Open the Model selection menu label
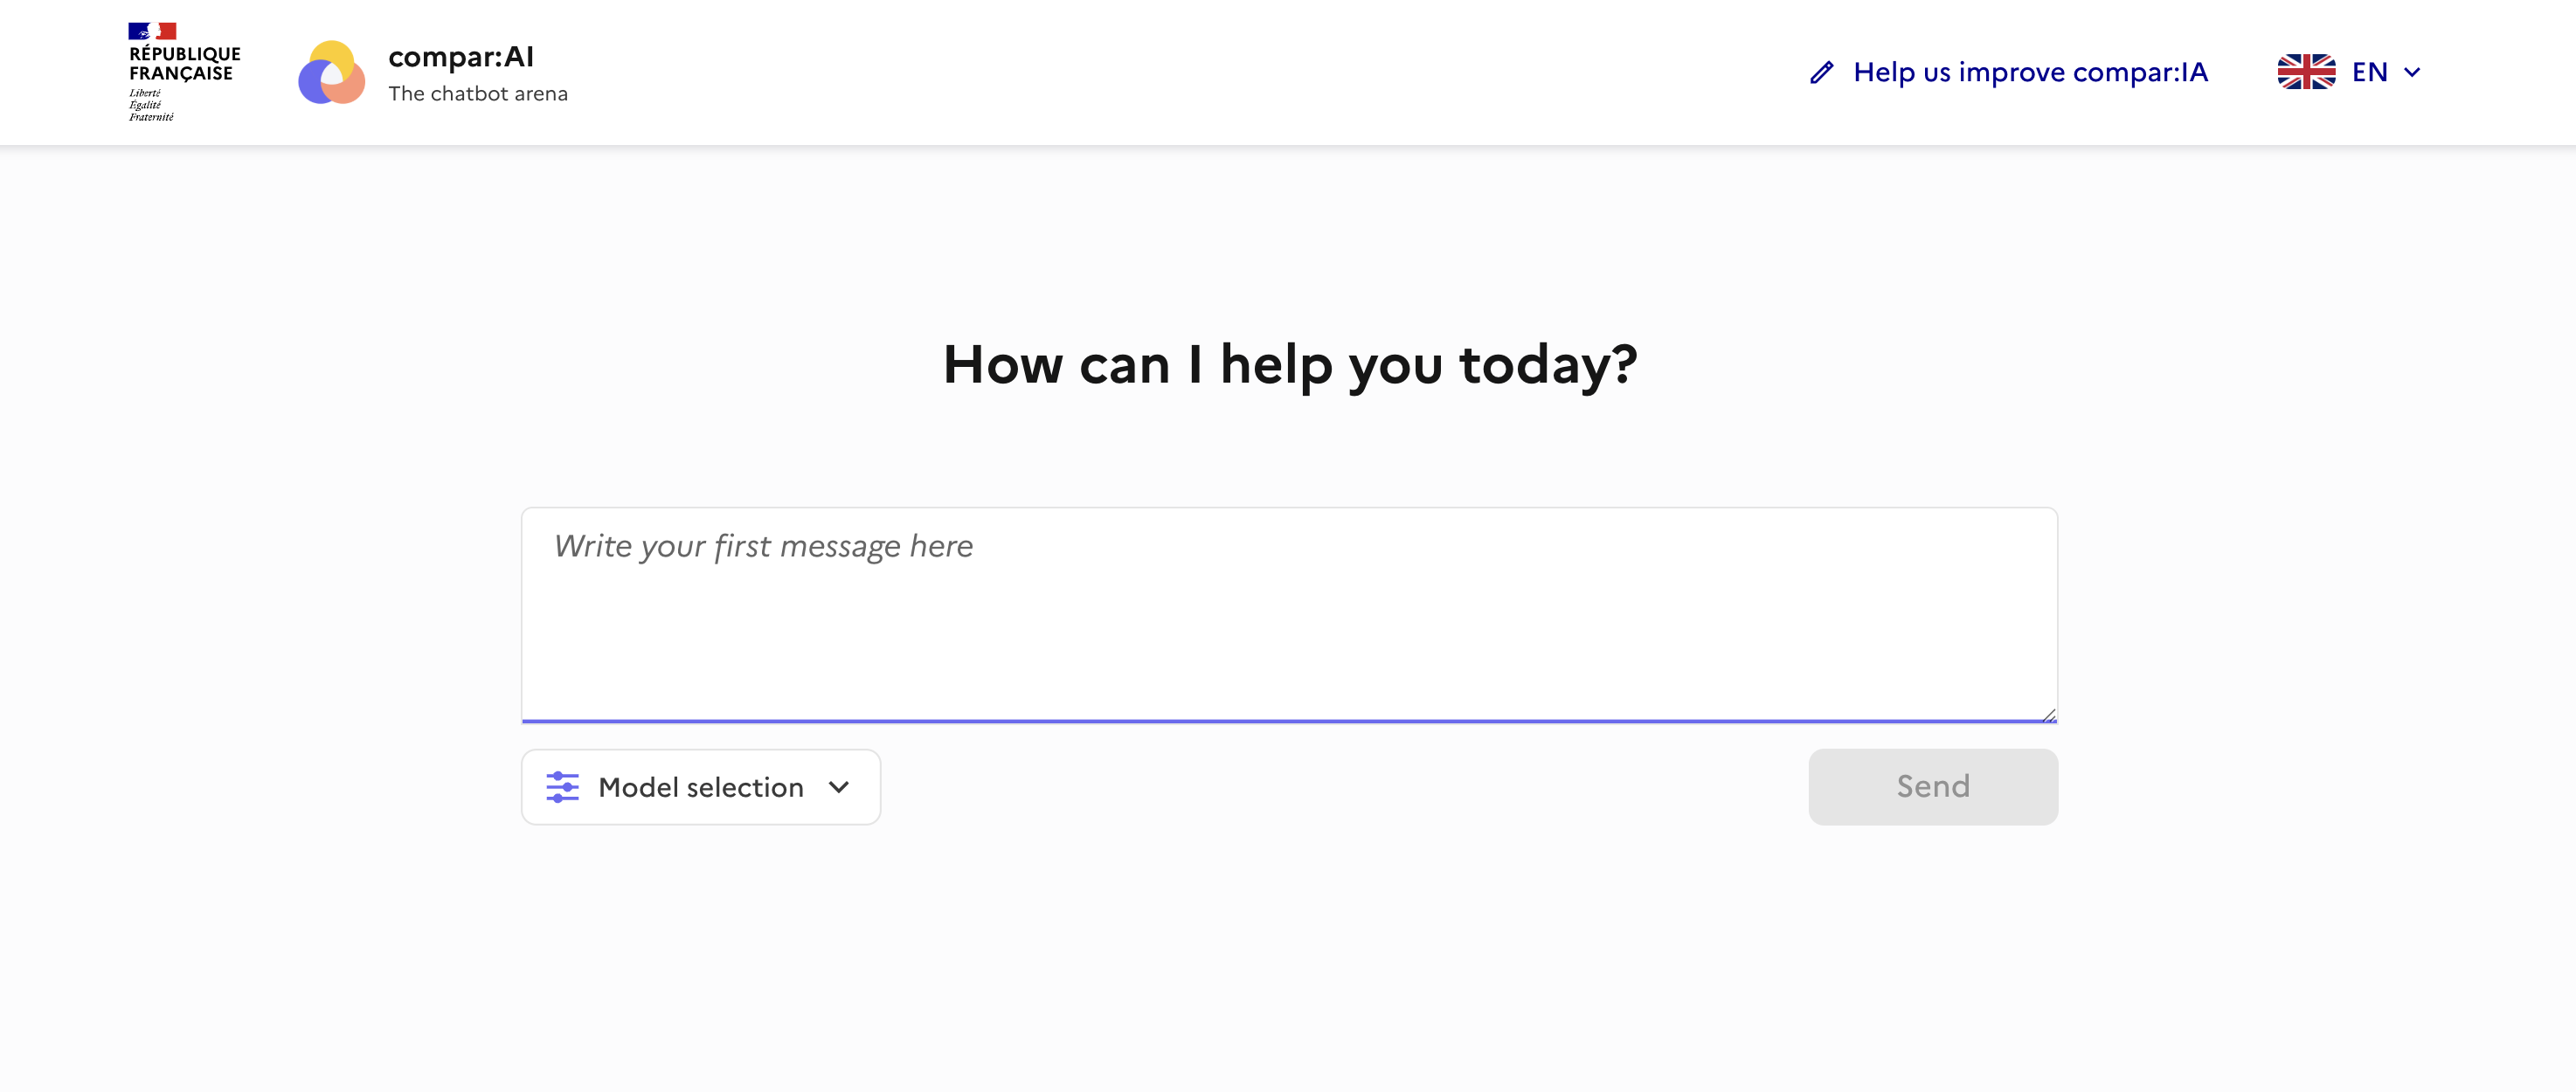Screen dimensions: 2576x1092 pos(700,787)
